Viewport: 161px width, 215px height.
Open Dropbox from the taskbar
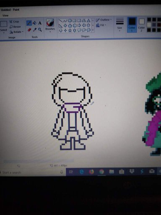click(132, 171)
